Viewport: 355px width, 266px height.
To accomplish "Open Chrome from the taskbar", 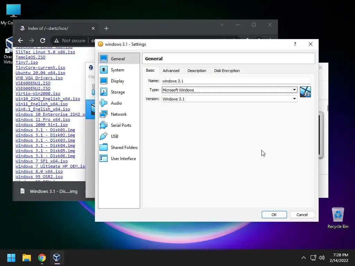I will (42, 258).
